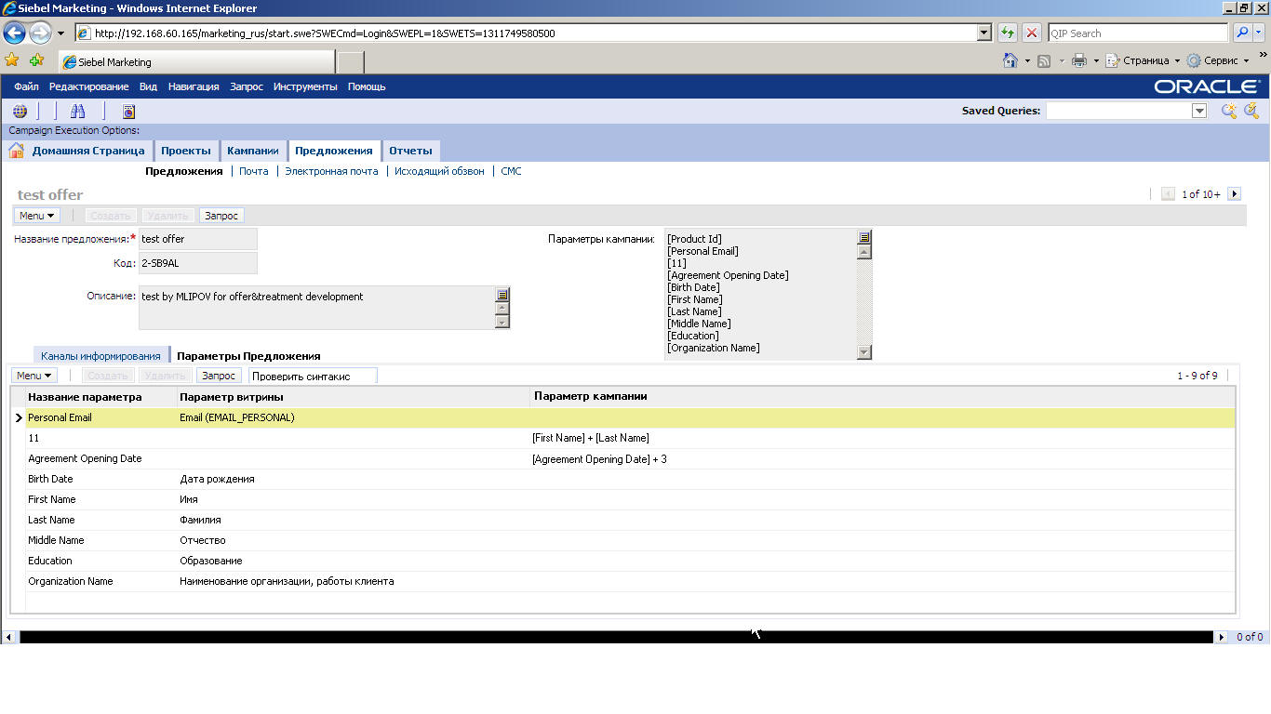This screenshot has width=1271, height=714.
Task: Open the parameters list Menu dropdown
Action: 33,376
